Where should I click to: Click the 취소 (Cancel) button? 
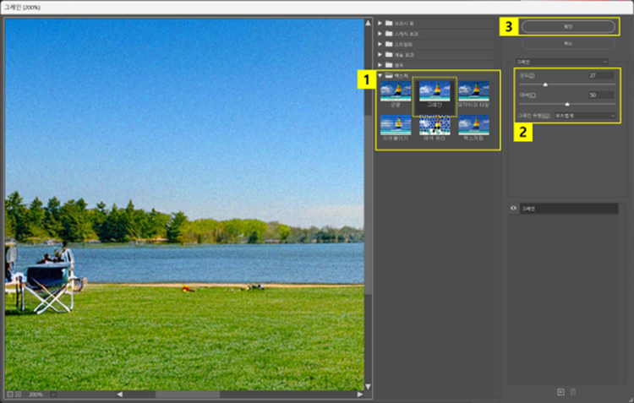568,43
